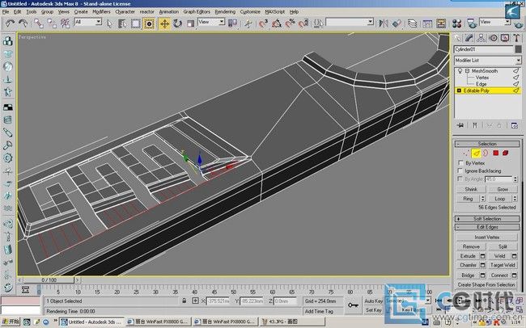526x328 pixels.
Task: Open the reference coordinate View dropdown
Action: click(211, 22)
